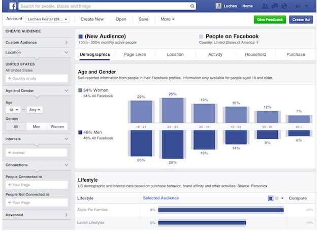
Task: Open privacy shortcuts icon
Action: (298, 7)
